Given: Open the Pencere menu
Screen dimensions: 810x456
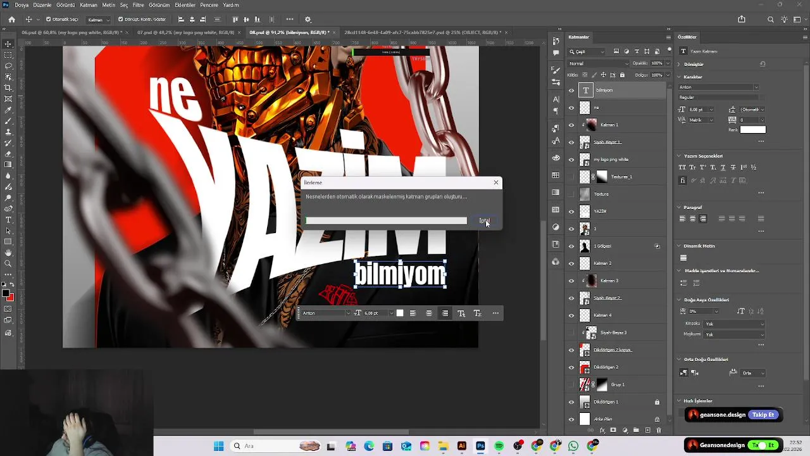Looking at the screenshot, I should [209, 5].
